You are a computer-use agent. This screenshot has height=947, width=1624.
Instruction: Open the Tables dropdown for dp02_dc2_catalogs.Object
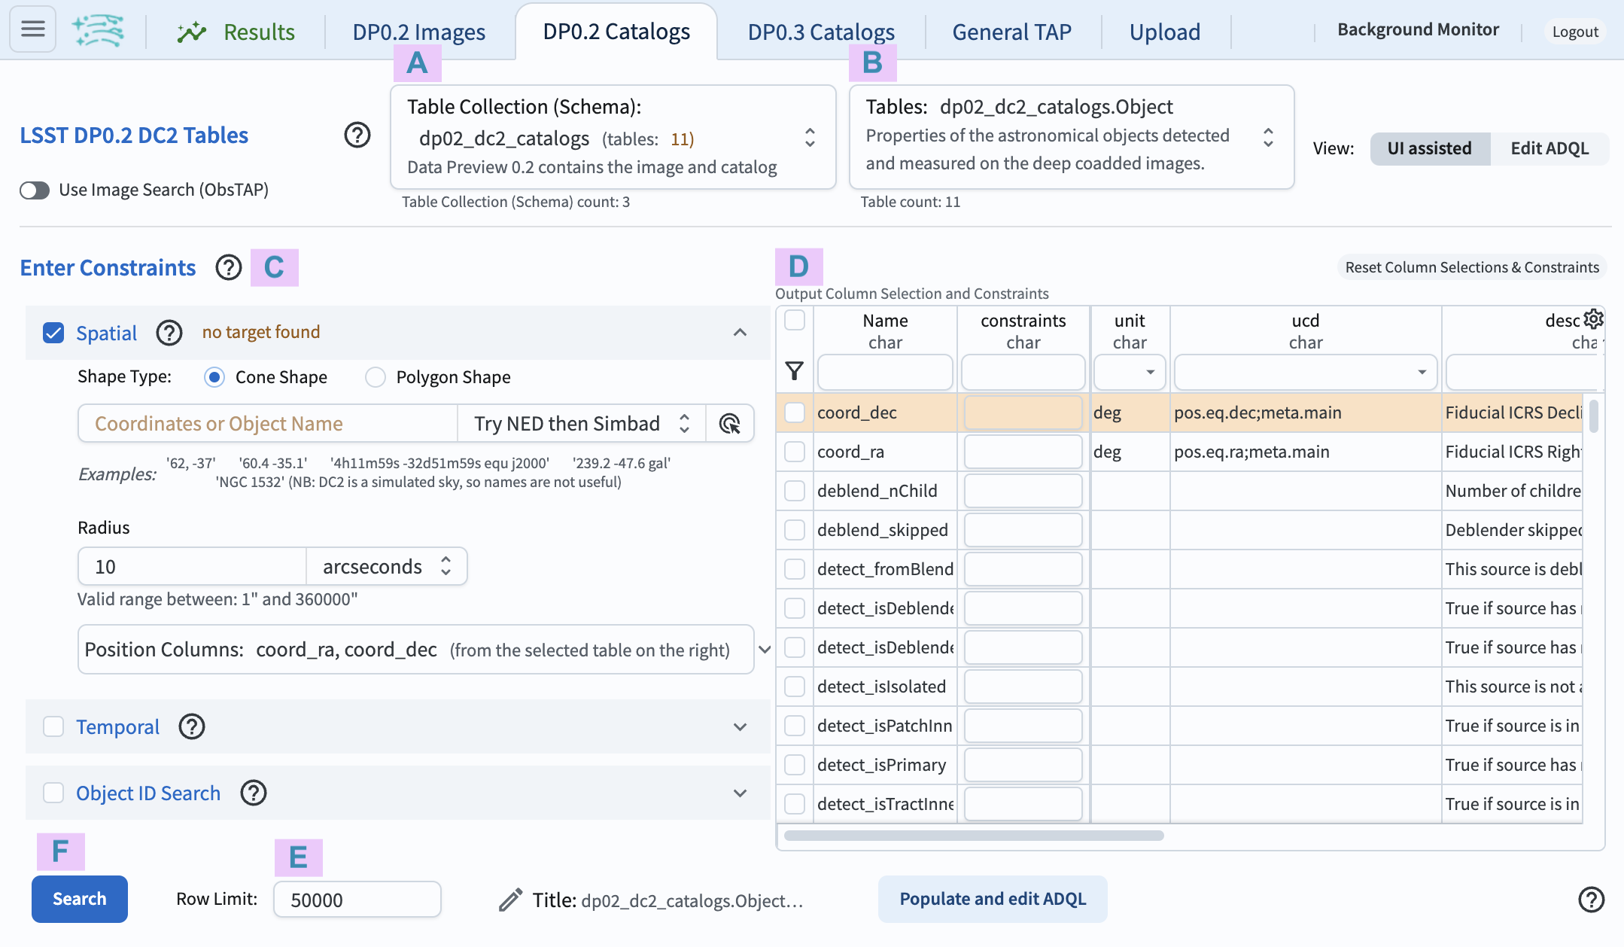pos(1268,137)
